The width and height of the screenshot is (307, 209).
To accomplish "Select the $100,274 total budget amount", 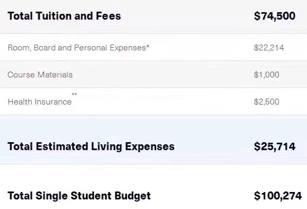I will click(x=278, y=196).
